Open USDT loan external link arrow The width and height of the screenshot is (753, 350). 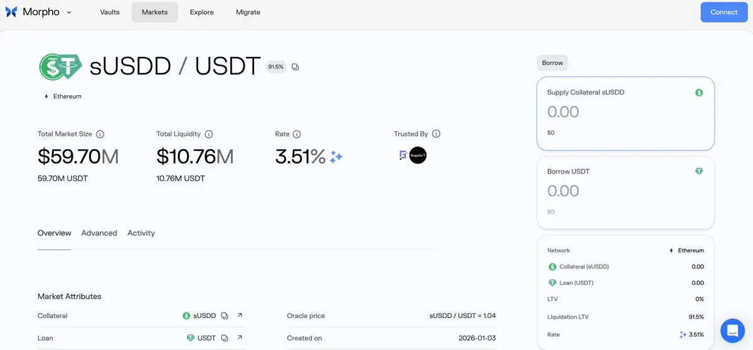pyautogui.click(x=240, y=338)
